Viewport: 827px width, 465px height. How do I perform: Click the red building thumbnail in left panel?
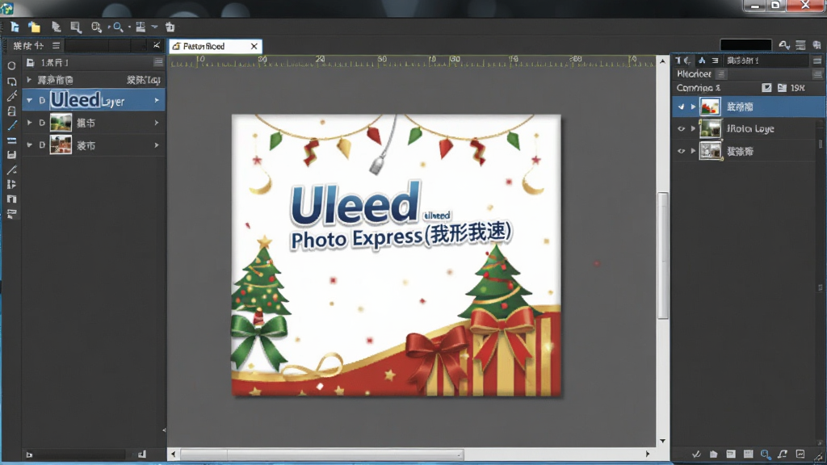pos(61,145)
